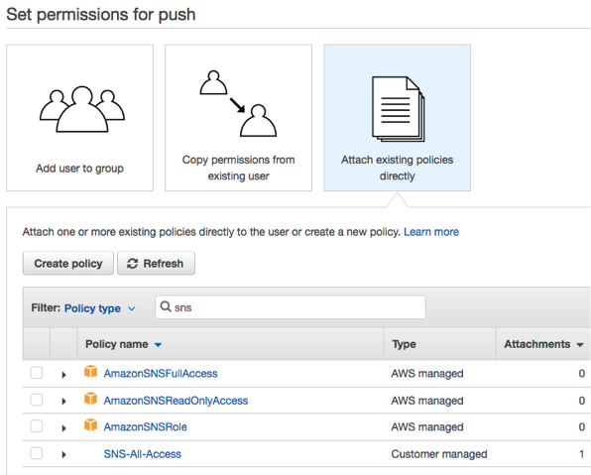The image size is (591, 475).
Task: Open the AmazonSNSFullAccess policy link
Action: (x=161, y=373)
